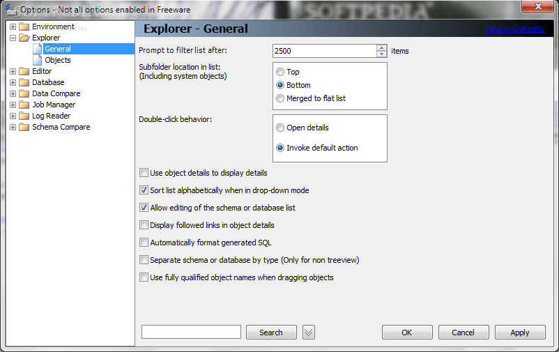Click the Schema Compare folder icon
This screenshot has height=352, width=559.
24,127
